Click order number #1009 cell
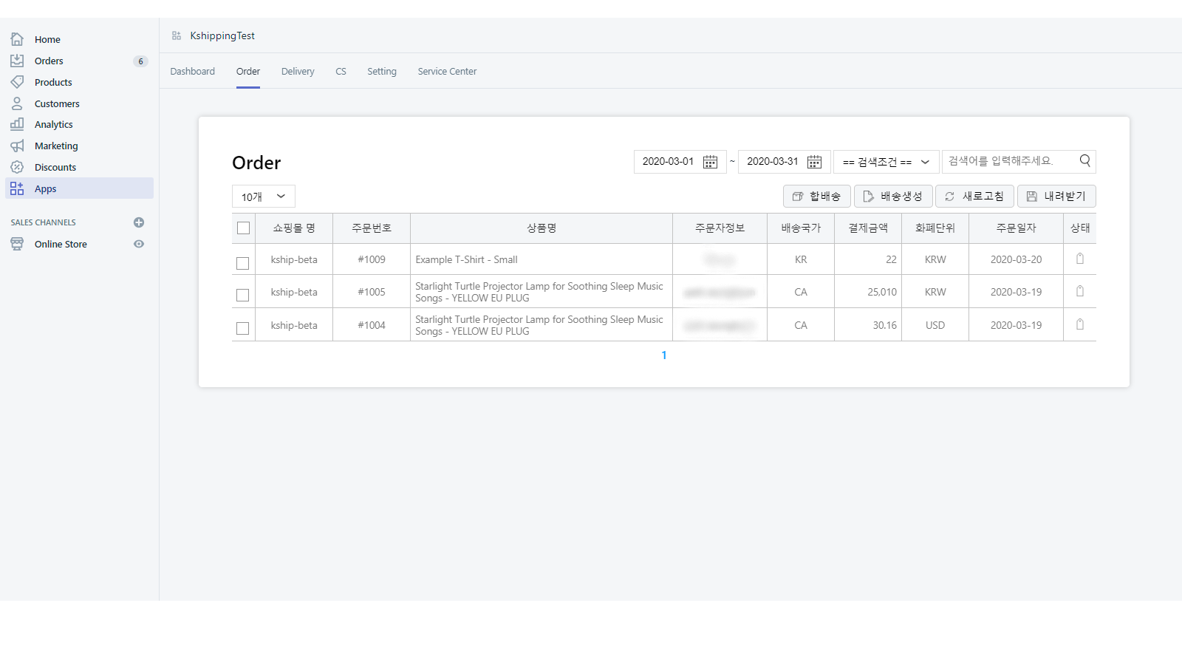Image resolution: width=1182 pixels, height=665 pixels. [372, 259]
